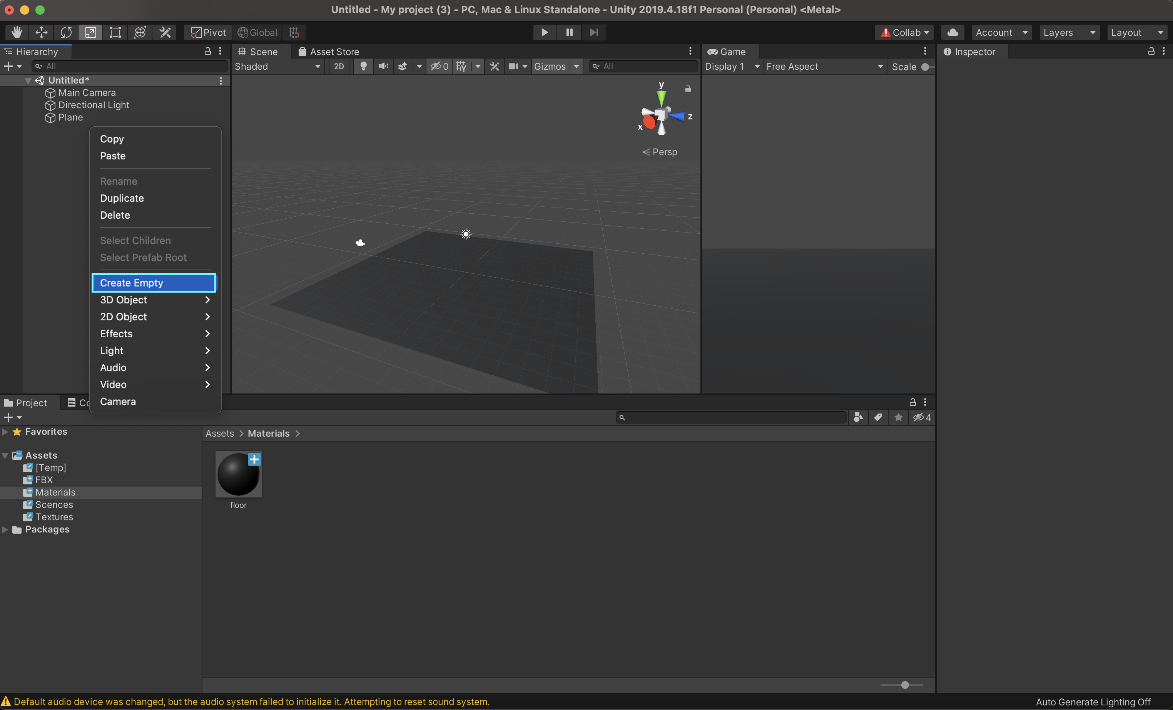
Task: Toggle scene lighting bulb icon
Action: [x=363, y=67]
